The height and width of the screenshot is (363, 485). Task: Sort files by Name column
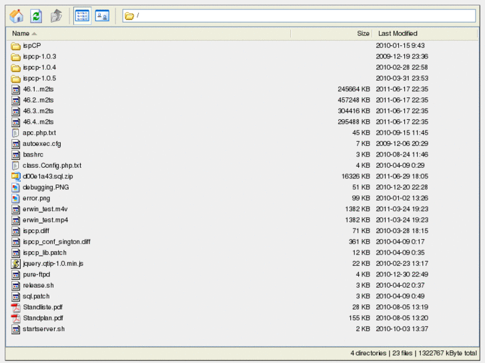pyautogui.click(x=21, y=33)
